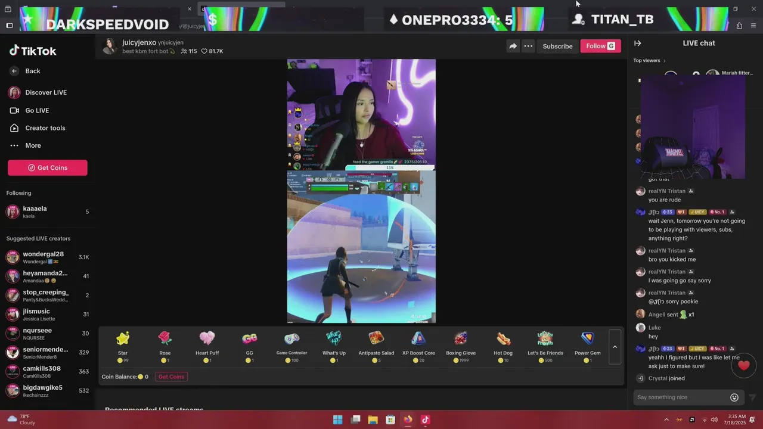The image size is (763, 429).
Task: Open suggested creator bigdawgike5
Action: point(48,391)
